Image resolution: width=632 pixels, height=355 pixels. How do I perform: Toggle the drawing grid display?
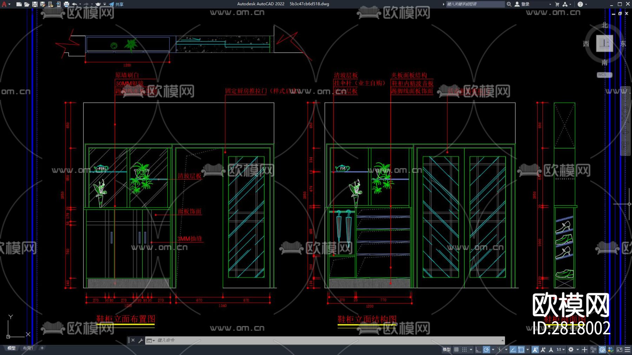(x=456, y=349)
